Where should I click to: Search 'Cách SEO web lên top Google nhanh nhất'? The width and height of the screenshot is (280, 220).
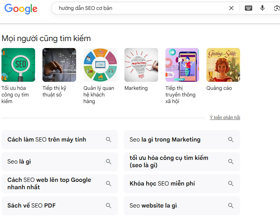(60, 184)
